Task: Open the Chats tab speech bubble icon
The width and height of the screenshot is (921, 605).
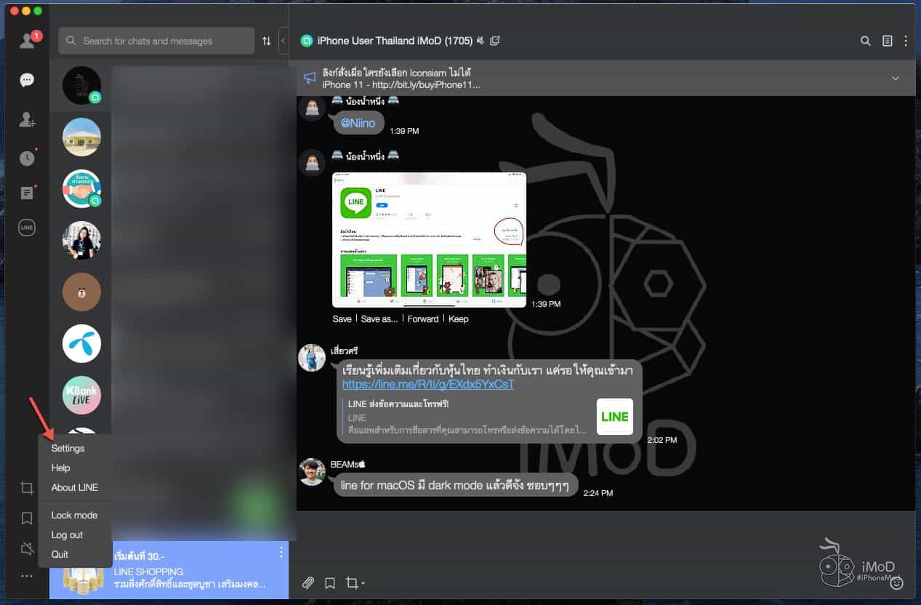Action: point(27,80)
